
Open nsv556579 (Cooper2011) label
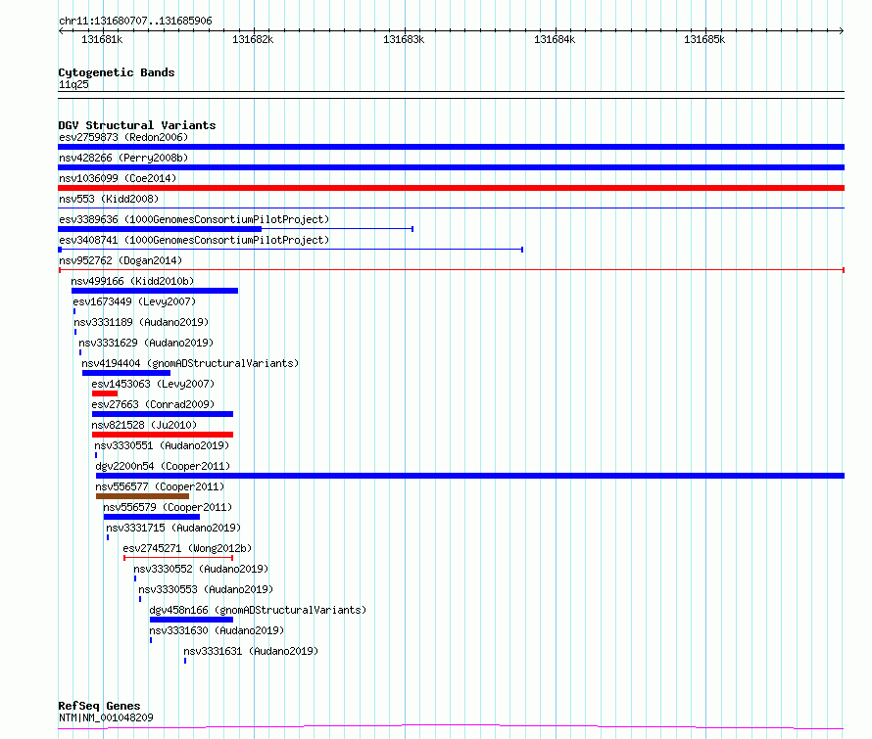tap(168, 507)
